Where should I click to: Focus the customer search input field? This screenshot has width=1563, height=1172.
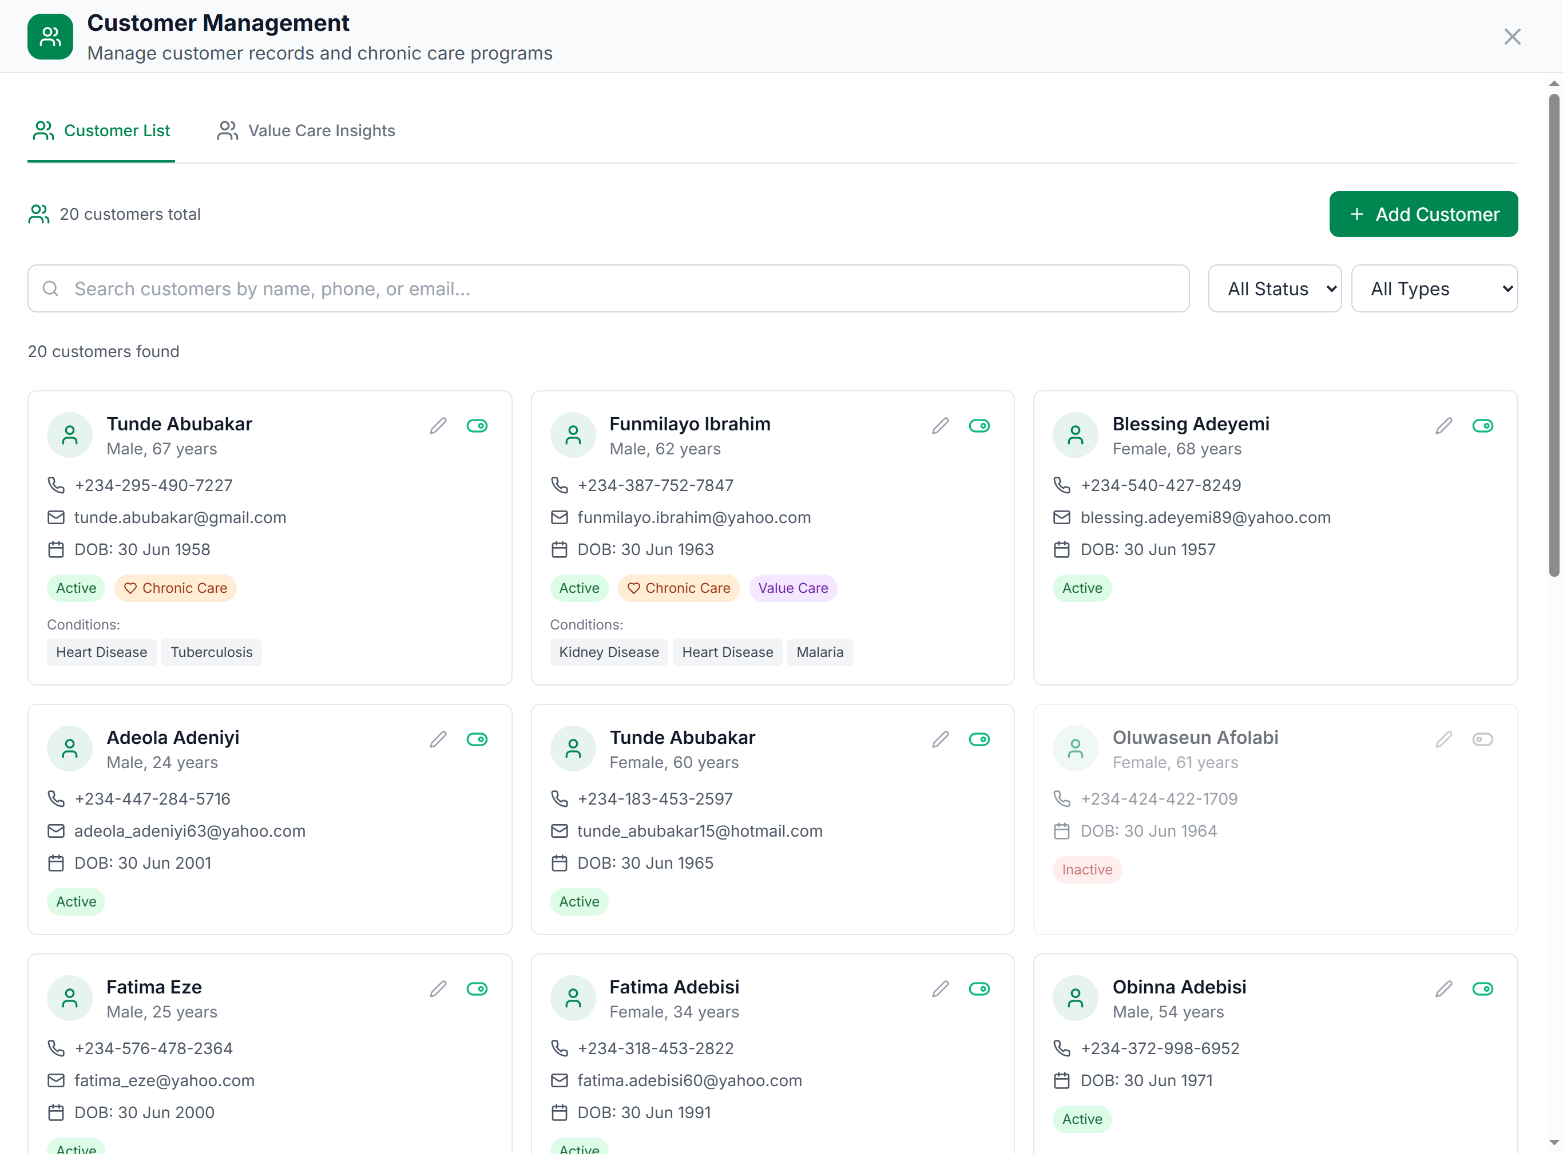pos(608,288)
